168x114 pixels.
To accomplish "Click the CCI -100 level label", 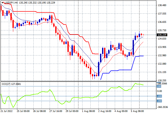I will click(x=159, y=96).
